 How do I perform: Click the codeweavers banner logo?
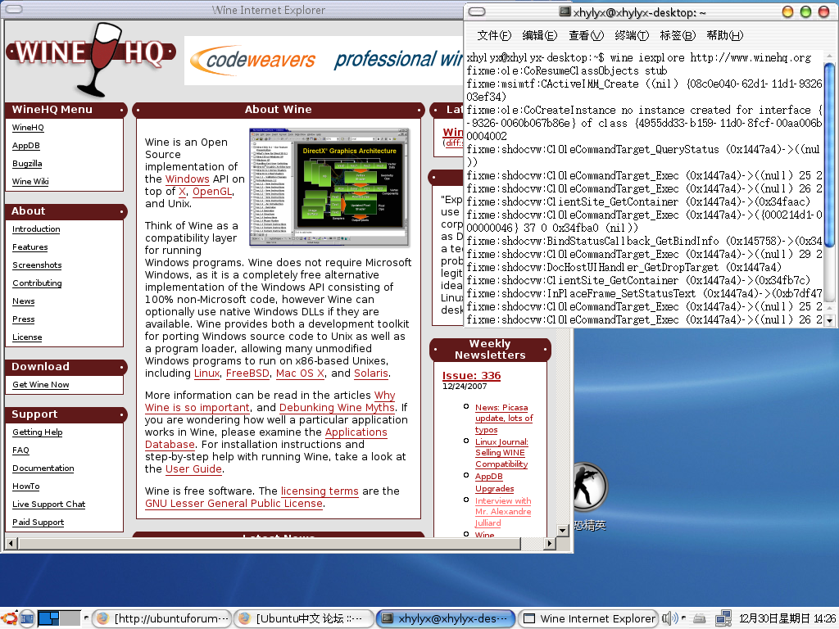point(252,60)
